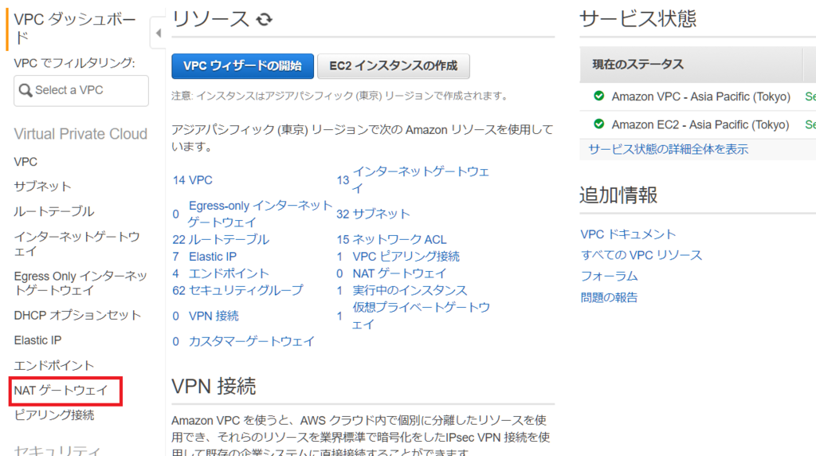Open インターネットゲートウェイ in the sidebar

click(77, 244)
